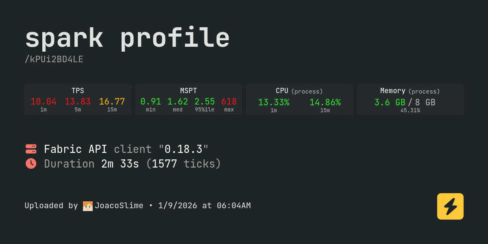Click the 45.31% memory percentage

(410, 111)
